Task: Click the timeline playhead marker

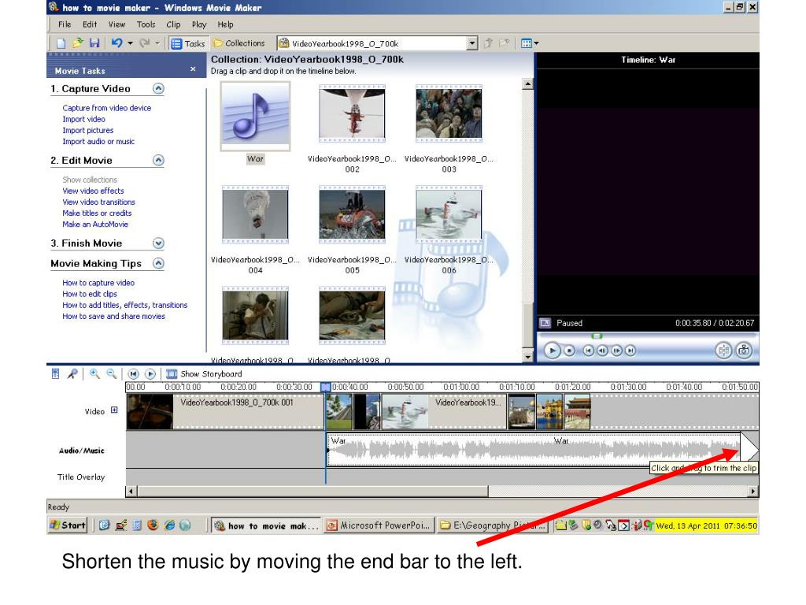Action: [x=325, y=387]
